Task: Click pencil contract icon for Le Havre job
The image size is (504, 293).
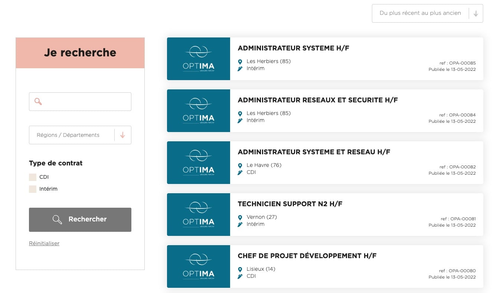Action: 240,172
